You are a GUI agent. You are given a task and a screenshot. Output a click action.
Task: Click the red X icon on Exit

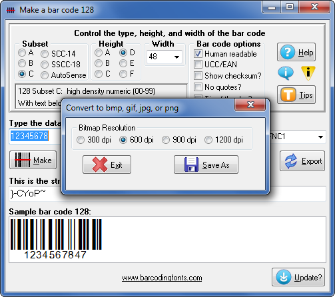[x=100, y=164]
